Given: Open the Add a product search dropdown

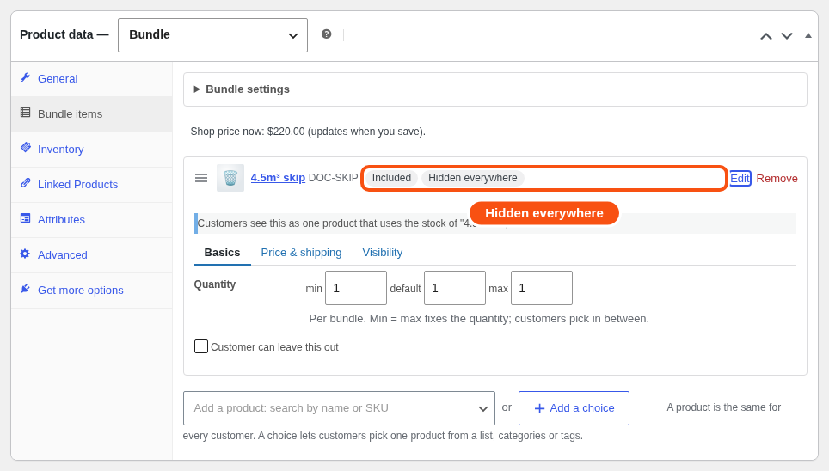Looking at the screenshot, I should coord(339,408).
